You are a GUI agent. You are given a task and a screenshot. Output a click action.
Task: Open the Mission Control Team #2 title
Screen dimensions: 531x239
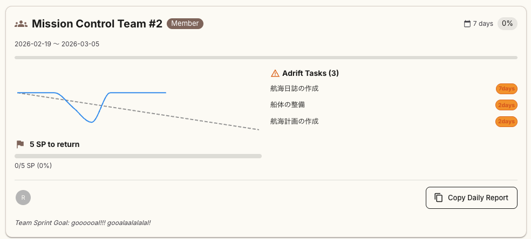[97, 24]
